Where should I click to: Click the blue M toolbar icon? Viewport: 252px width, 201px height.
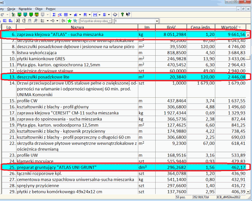[x=95, y=14]
